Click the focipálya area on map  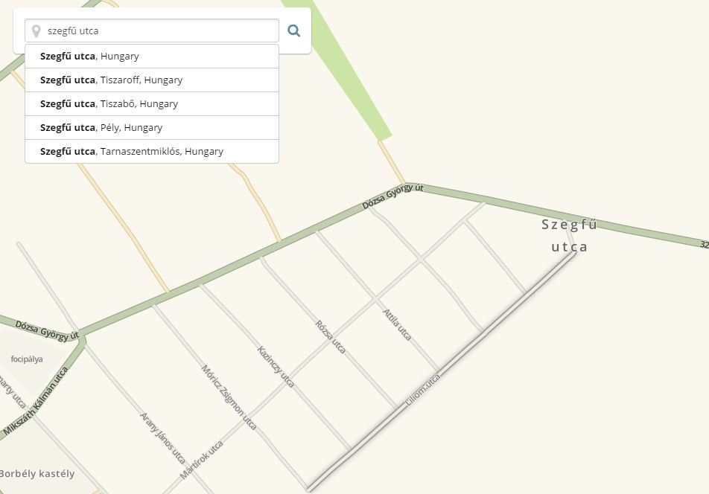[27, 359]
